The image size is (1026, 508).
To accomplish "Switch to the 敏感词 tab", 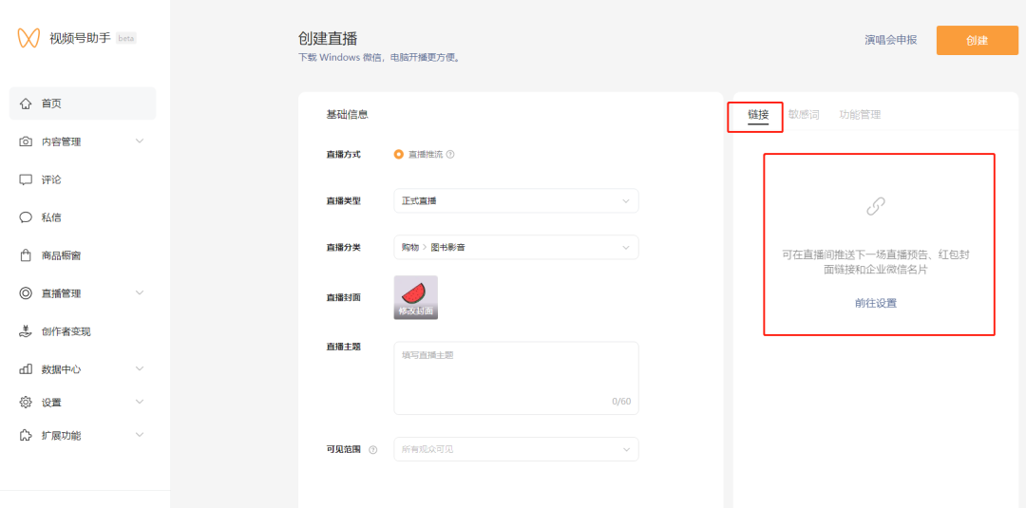I will pos(804,114).
